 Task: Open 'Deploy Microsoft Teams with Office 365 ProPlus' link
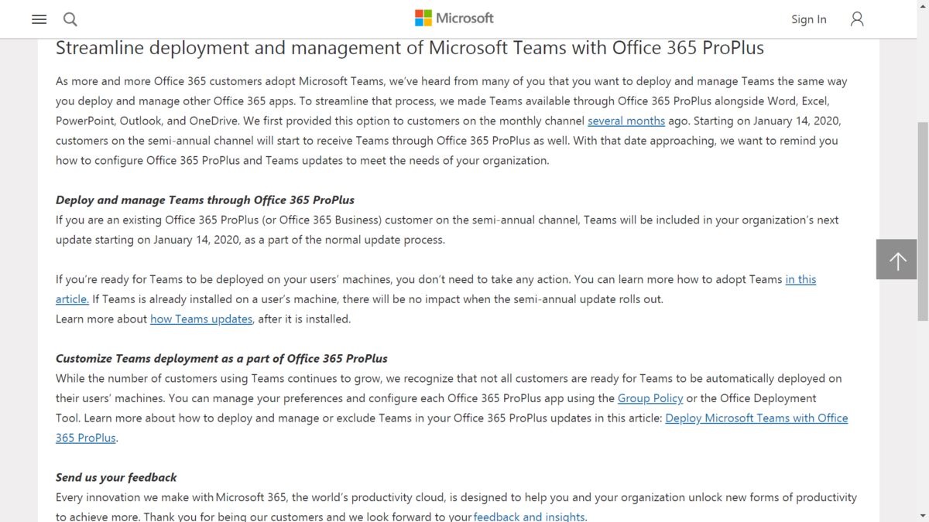756,418
